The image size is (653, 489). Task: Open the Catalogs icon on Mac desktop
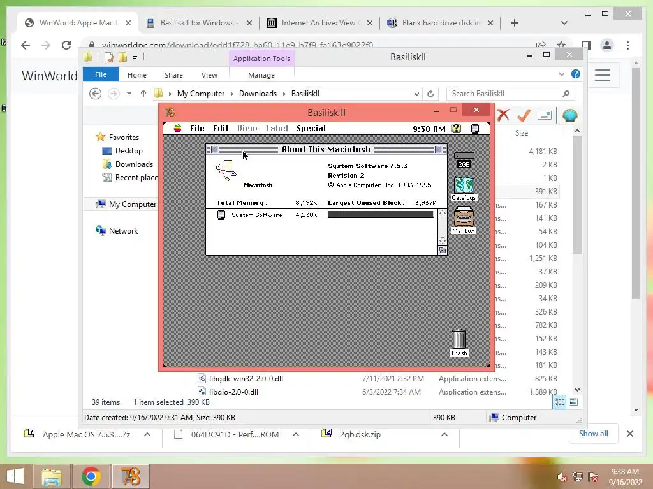point(464,189)
